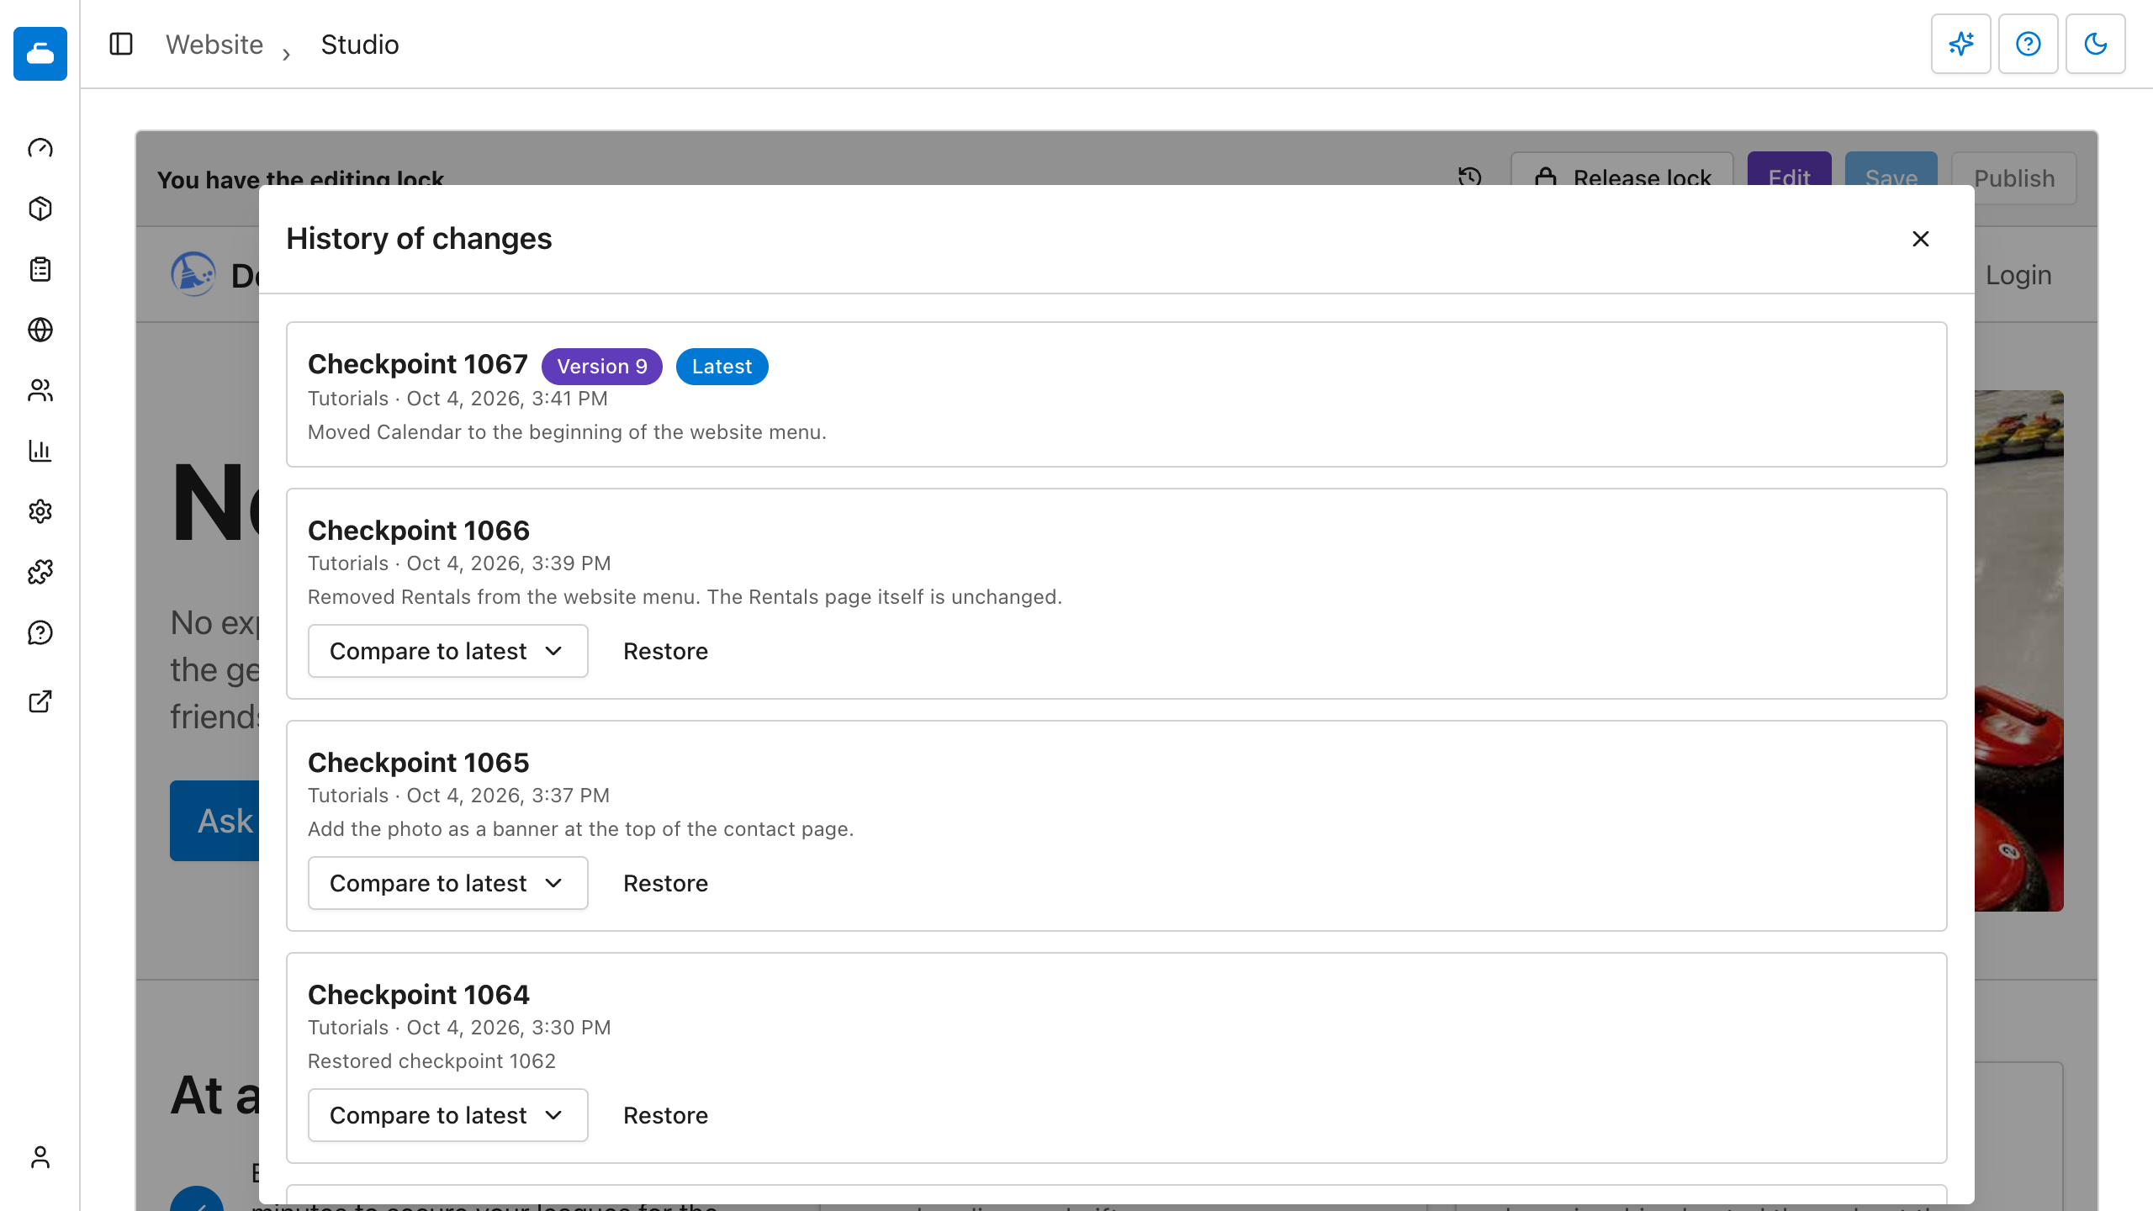The height and width of the screenshot is (1211, 2153).
Task: Open the AI sparkle assistant button
Action: [1961, 44]
